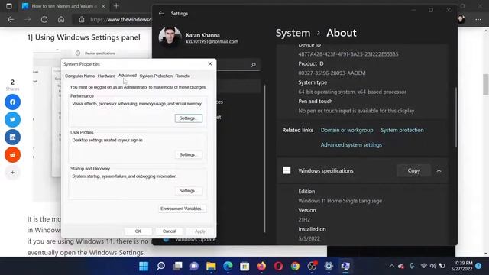Open the volume tray icon
489x275 pixels.
[433, 266]
